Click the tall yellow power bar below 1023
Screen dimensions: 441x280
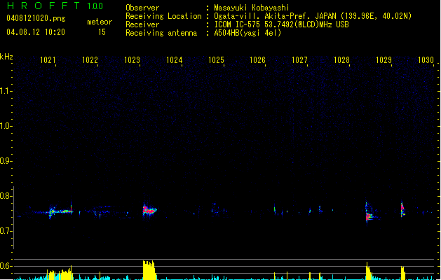(149, 270)
